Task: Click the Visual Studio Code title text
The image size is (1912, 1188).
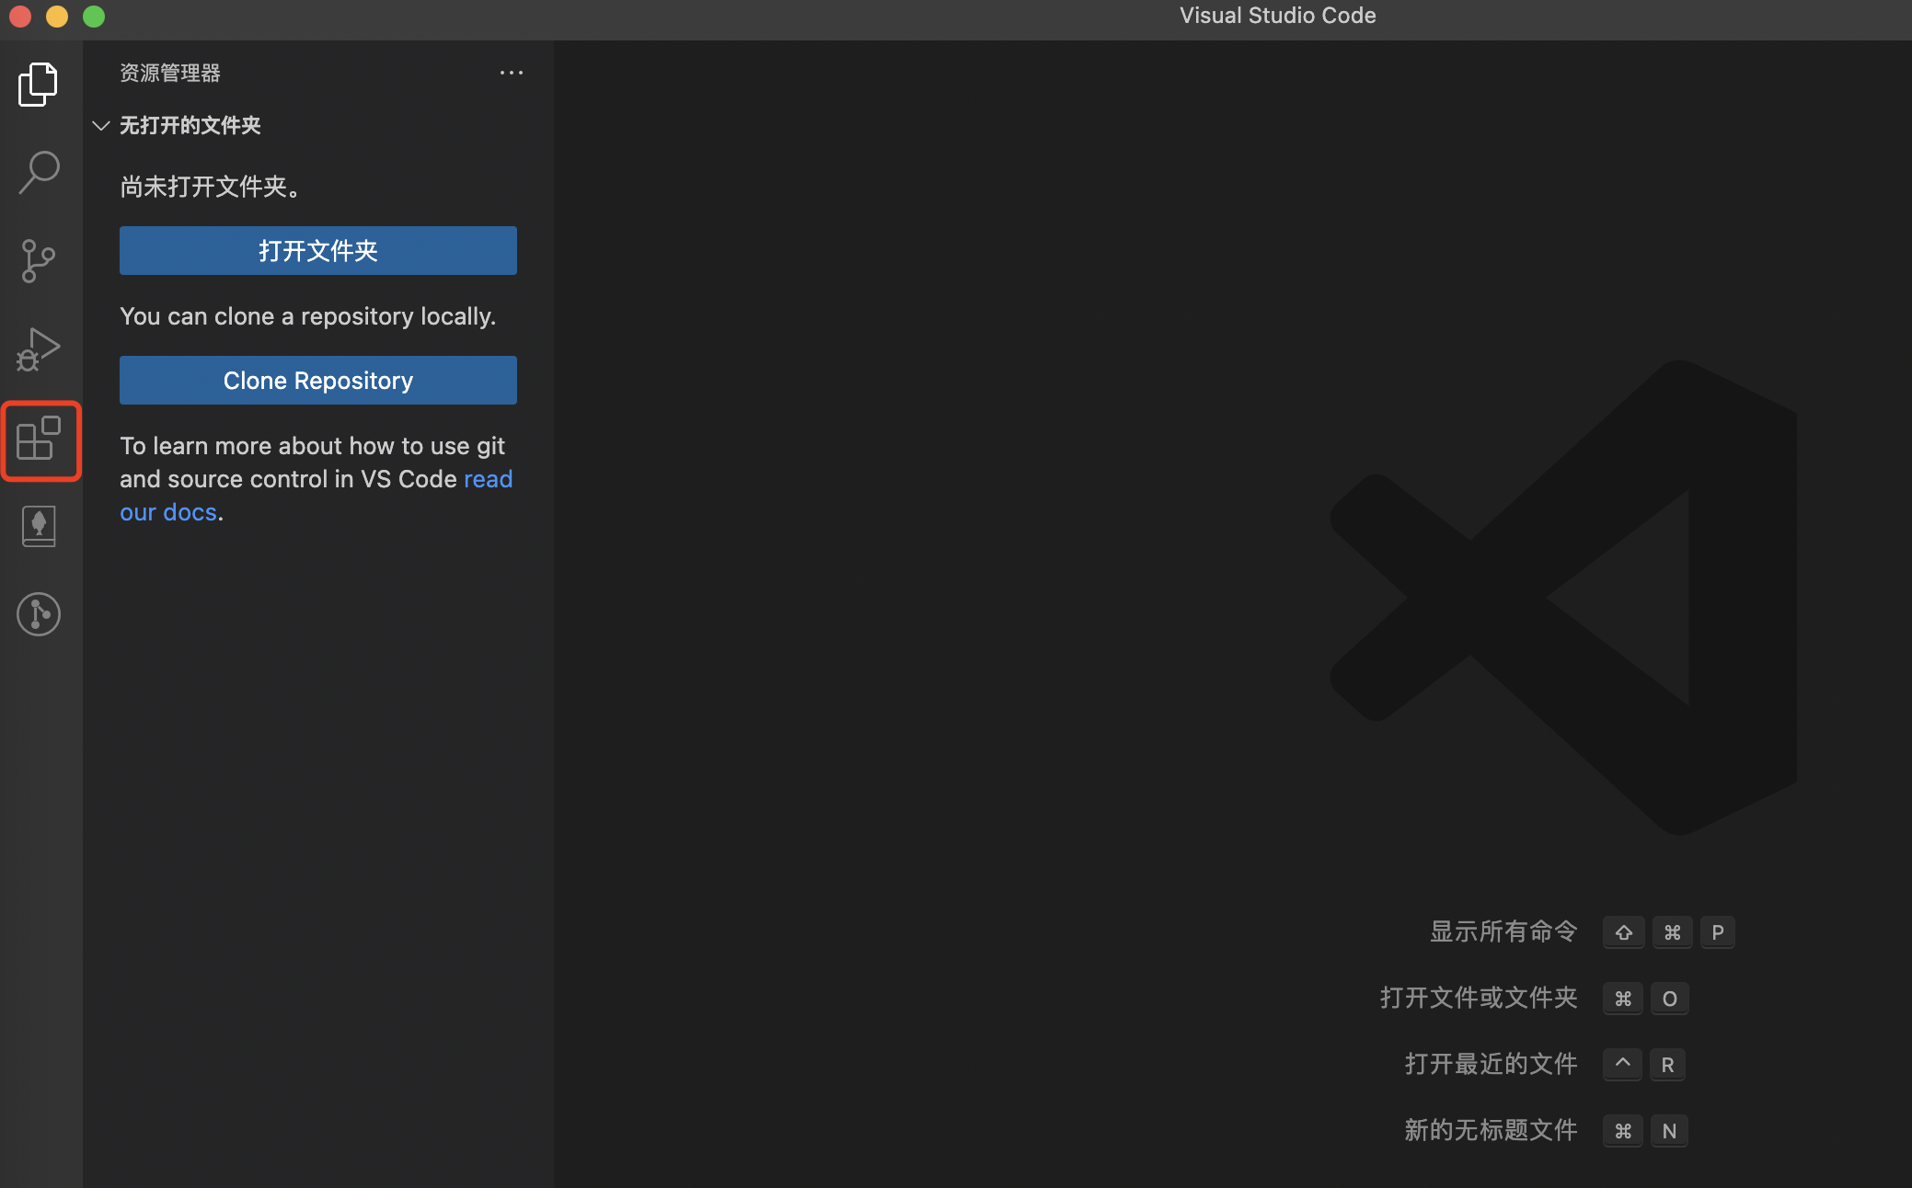Action: click(1277, 16)
